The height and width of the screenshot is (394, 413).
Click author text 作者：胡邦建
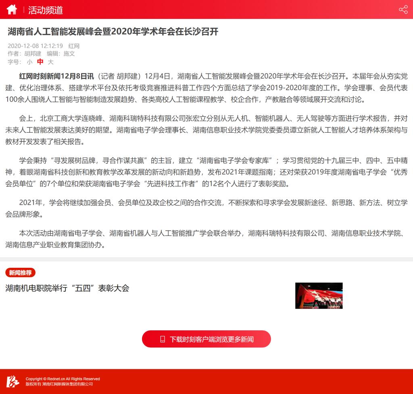pos(25,54)
